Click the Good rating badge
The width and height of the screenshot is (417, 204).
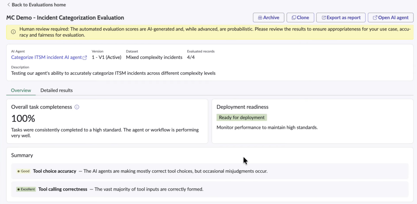(23, 171)
